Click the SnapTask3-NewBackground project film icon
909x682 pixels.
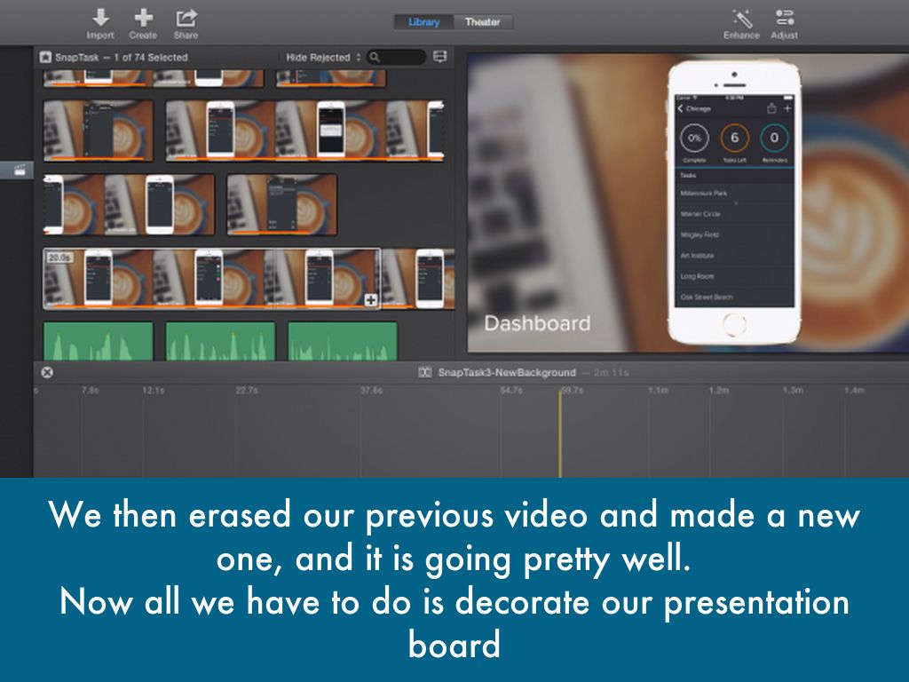425,373
